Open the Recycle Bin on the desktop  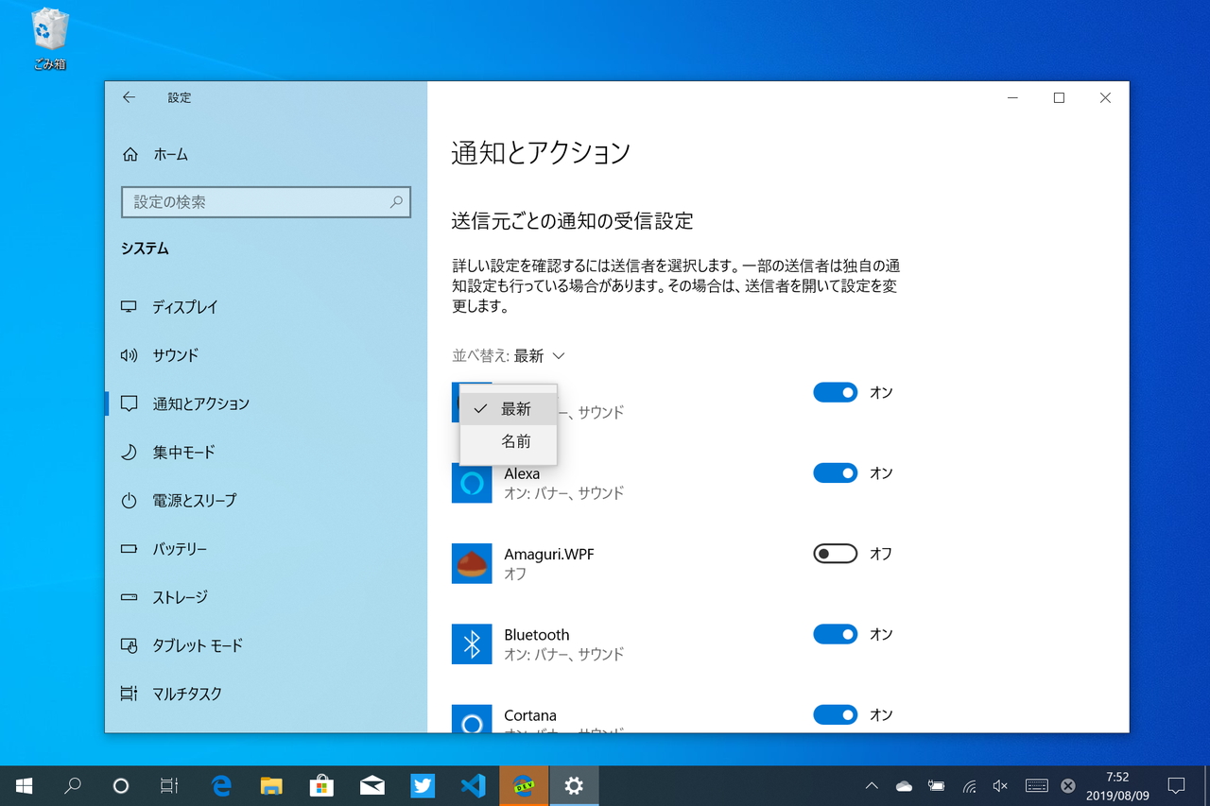click(49, 39)
